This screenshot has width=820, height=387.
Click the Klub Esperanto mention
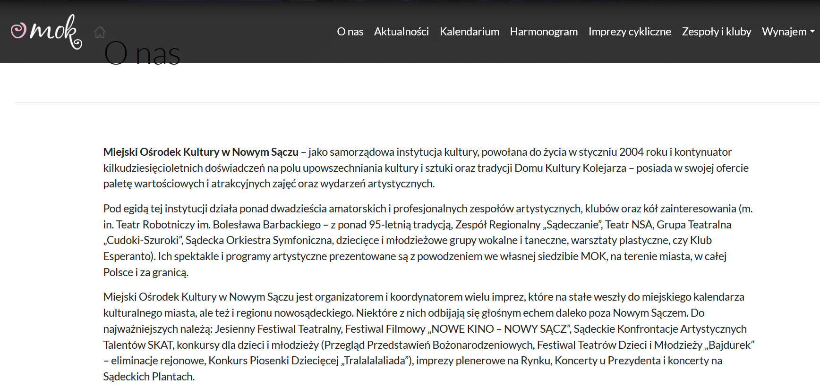(x=700, y=240)
